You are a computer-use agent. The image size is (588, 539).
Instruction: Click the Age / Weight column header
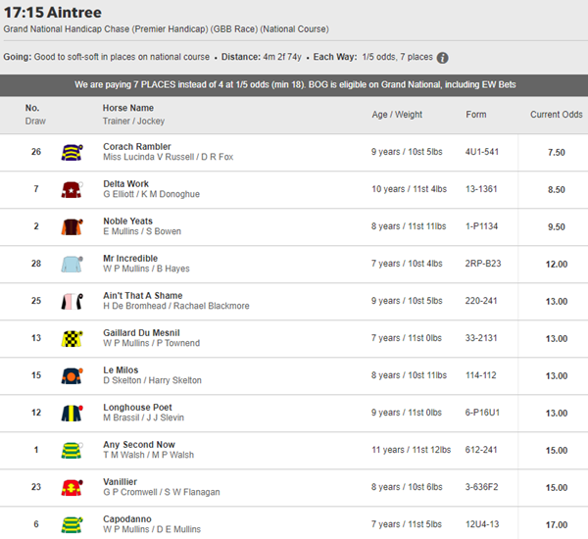tap(397, 115)
